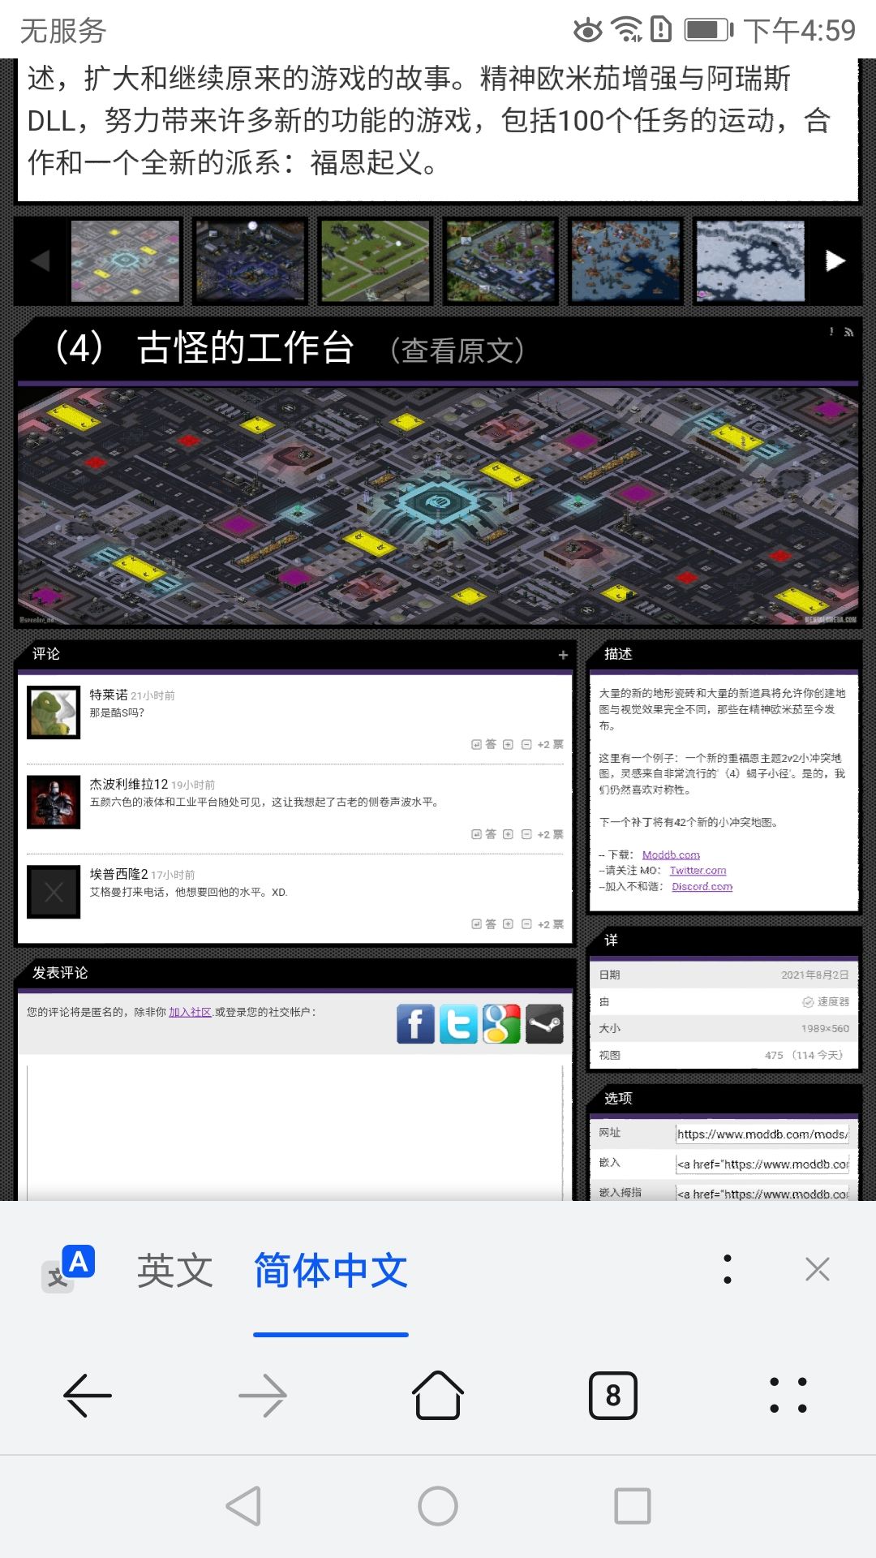Open the Twitter.com link
Viewport: 876px width, 1558px height.
(x=698, y=871)
